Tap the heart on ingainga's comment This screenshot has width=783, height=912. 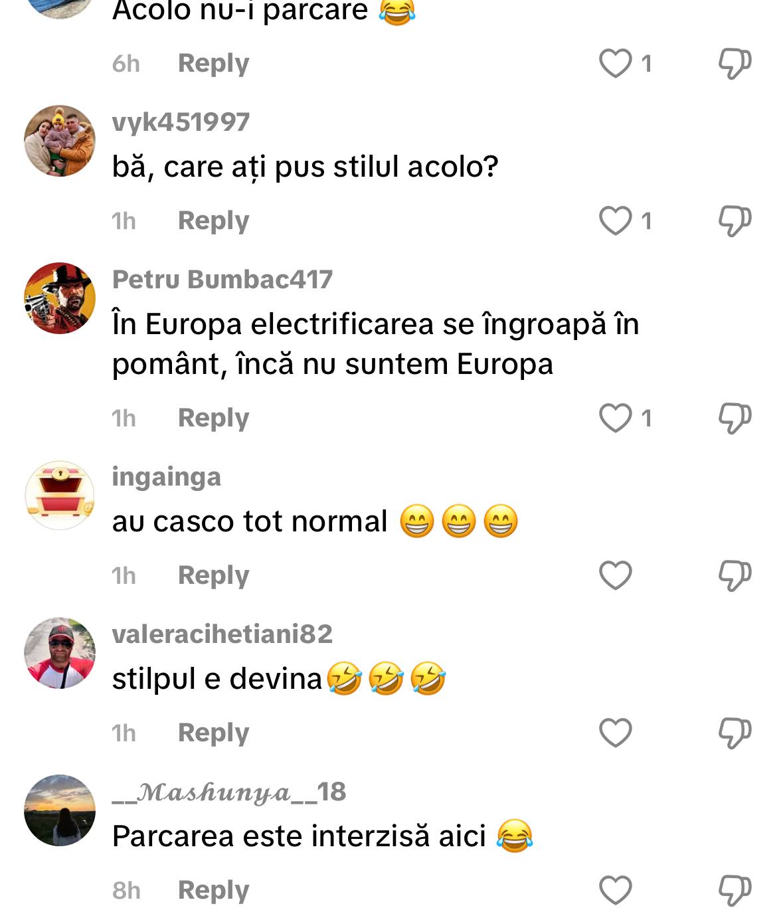pyautogui.click(x=616, y=576)
